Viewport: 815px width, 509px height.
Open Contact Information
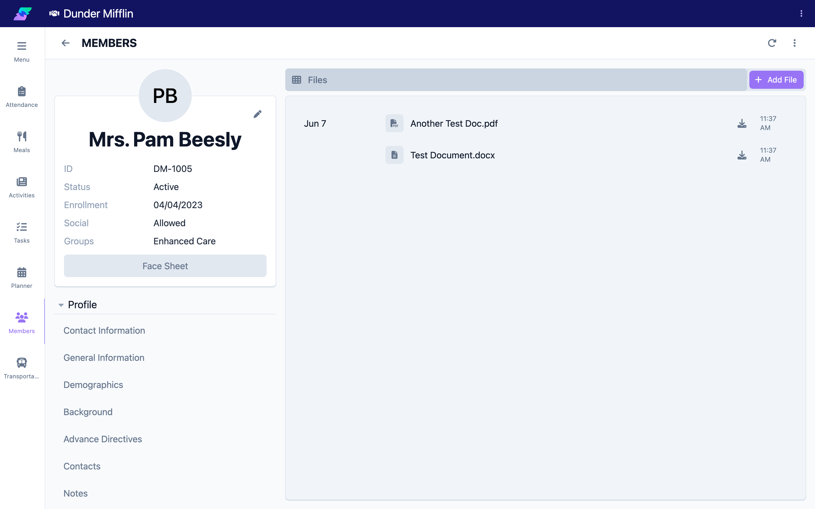[104, 331]
